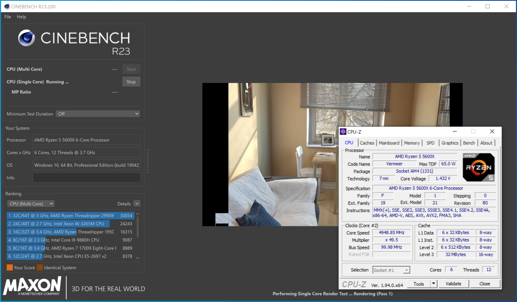The image size is (517, 302).
Task: Stop the running Single Core test
Action: 131,82
